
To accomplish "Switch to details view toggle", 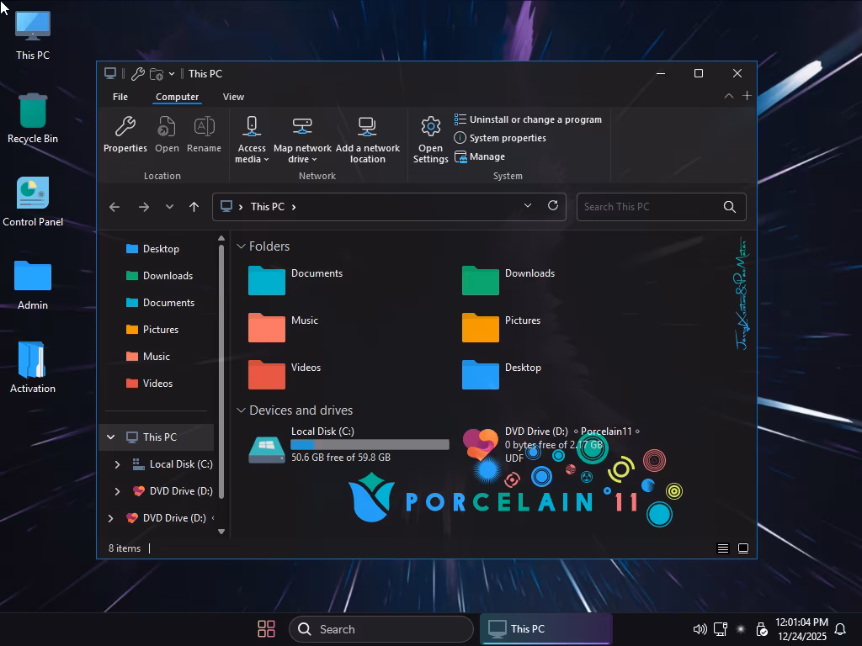I will coord(722,548).
